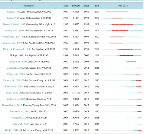Open Cutter et al., 2003 reference
The height and width of the screenshot is (134, 144).
(x=16, y=74)
